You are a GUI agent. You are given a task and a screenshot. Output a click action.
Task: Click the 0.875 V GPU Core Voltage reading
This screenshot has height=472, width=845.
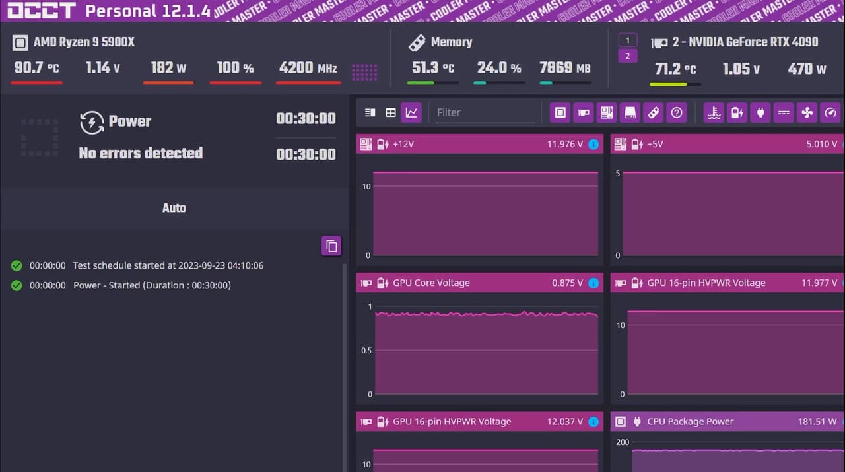(x=567, y=283)
